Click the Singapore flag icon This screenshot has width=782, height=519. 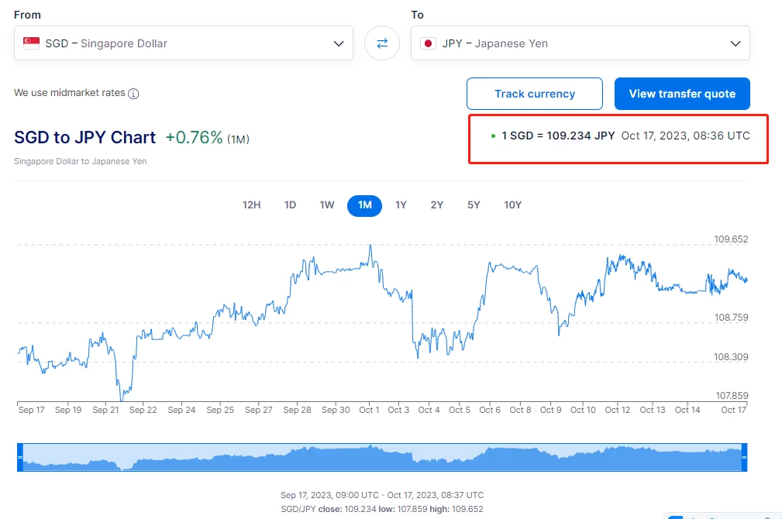point(32,43)
